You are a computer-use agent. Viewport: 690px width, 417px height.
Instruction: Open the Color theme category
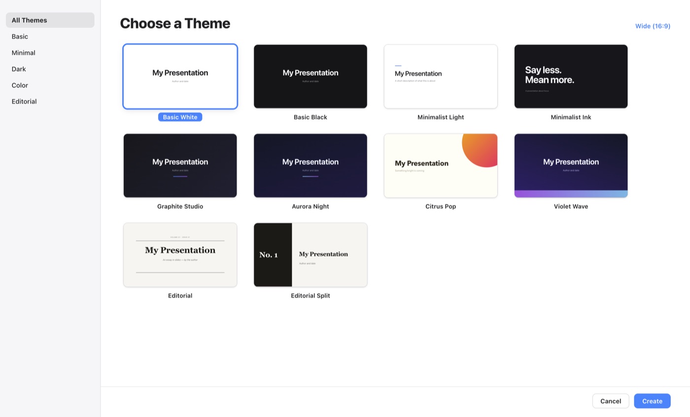(50, 85)
